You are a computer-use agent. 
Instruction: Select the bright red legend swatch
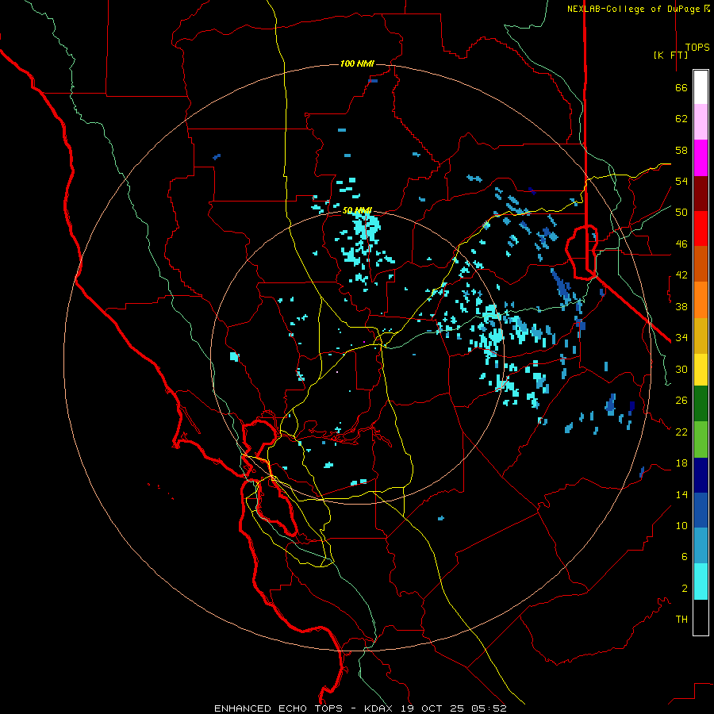tap(701, 228)
